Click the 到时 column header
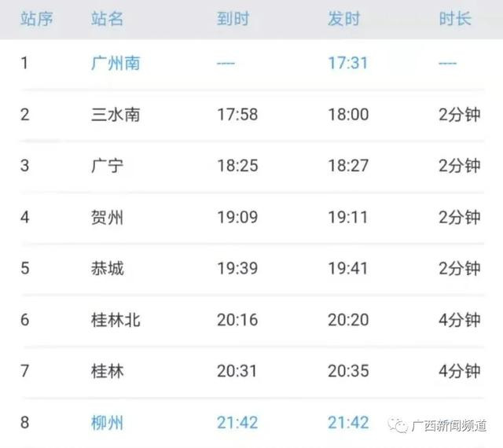 tap(233, 19)
